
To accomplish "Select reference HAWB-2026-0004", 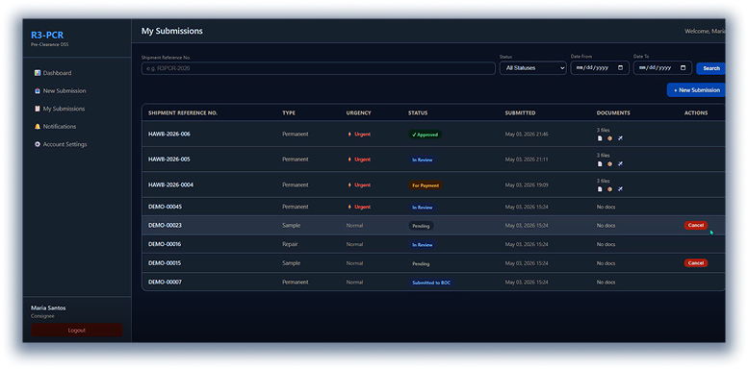I will (x=170, y=184).
